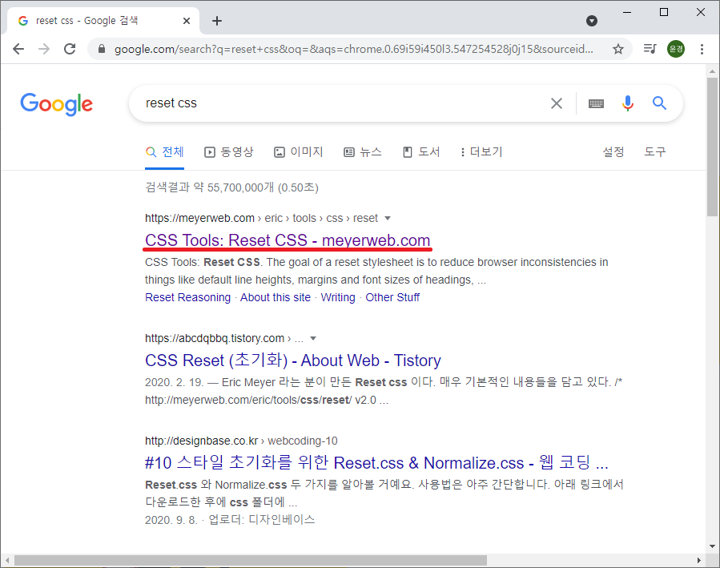Click the padlock site info icon
The image size is (720, 568).
(102, 49)
